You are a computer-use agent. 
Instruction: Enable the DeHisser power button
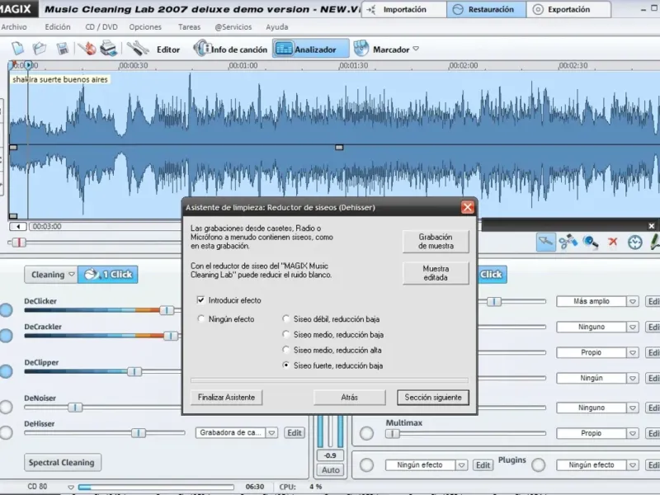pyautogui.click(x=6, y=432)
